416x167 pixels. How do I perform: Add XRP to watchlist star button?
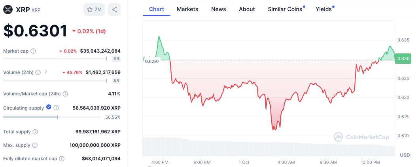94,9
